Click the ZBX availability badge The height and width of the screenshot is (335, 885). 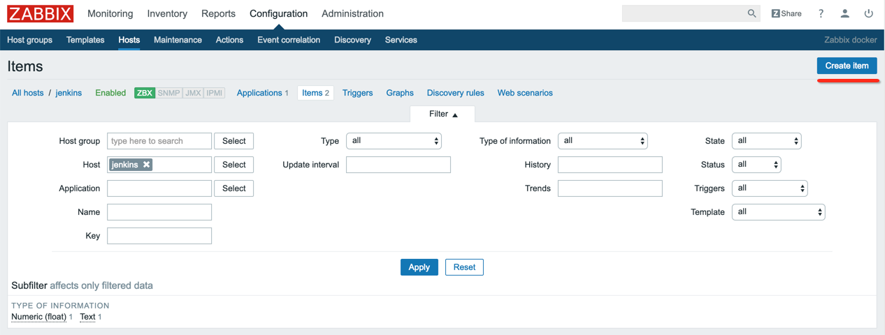point(145,93)
